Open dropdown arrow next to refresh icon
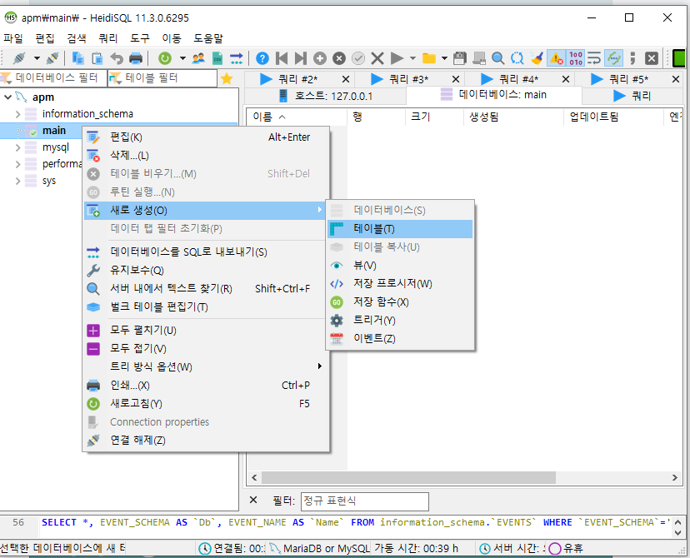The height and width of the screenshot is (558, 690). point(182,58)
